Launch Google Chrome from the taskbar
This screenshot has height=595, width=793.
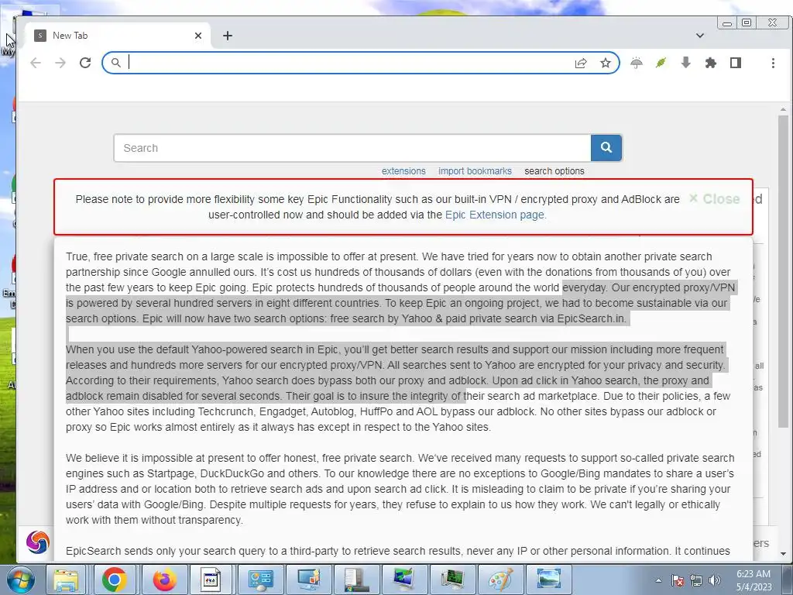114,580
